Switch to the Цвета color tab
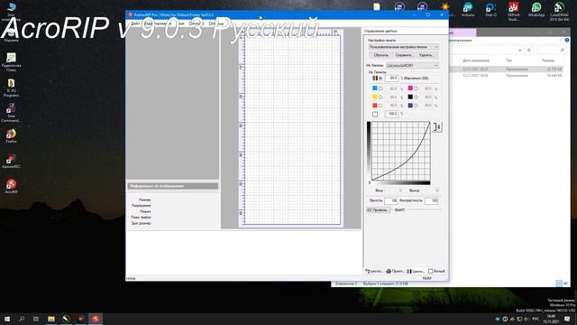The width and height of the screenshot is (577, 325). point(416,271)
